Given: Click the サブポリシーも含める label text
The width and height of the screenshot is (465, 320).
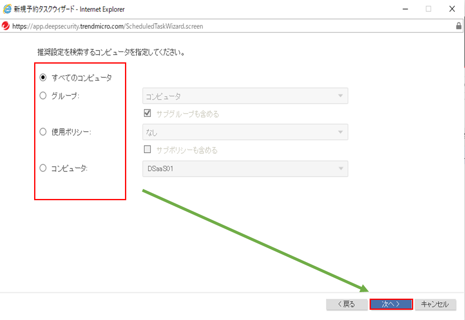Looking at the screenshot, I should coord(187,150).
